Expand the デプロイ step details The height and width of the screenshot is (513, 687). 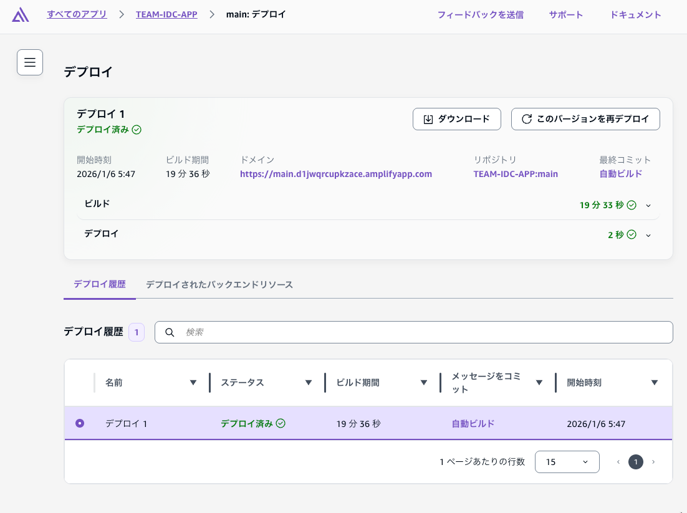(x=648, y=235)
